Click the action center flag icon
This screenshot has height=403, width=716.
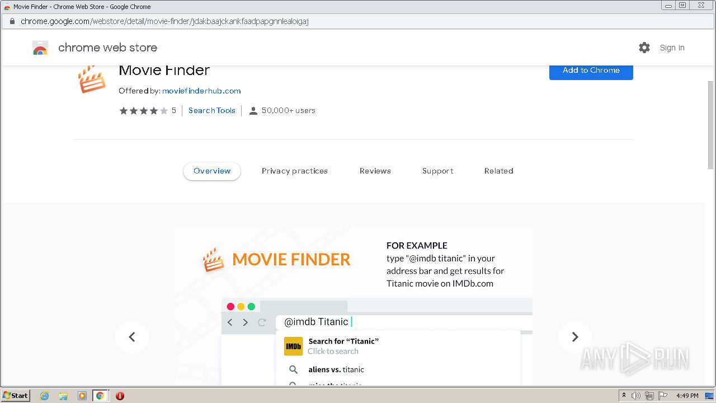pyautogui.click(x=662, y=396)
